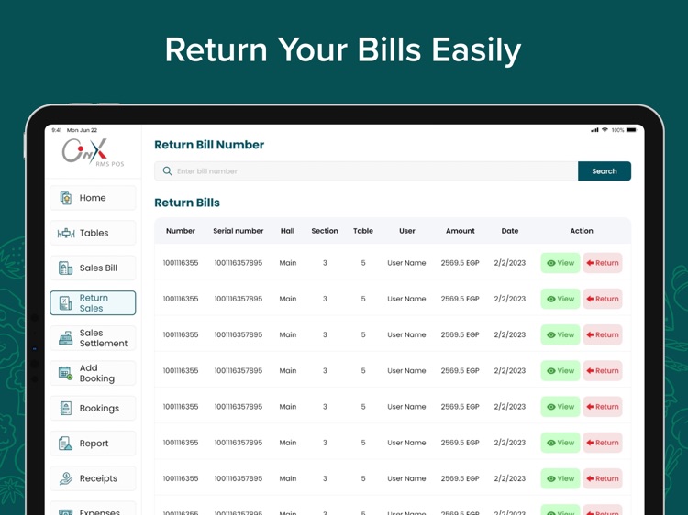Click Return on the fourth bill row
Screen dimensions: 688x515
(603, 371)
